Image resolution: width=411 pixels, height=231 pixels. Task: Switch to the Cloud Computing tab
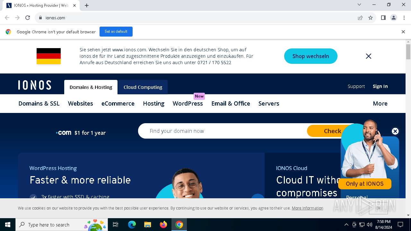pyautogui.click(x=143, y=87)
